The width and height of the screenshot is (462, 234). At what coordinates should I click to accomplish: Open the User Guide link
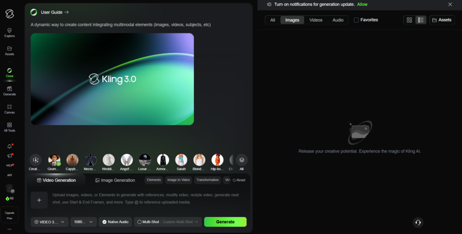[55, 12]
